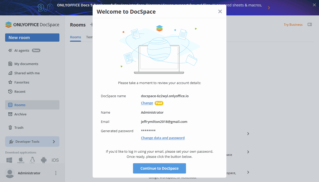Select My documents in the sidebar
The width and height of the screenshot is (319, 182).
tap(26, 63)
